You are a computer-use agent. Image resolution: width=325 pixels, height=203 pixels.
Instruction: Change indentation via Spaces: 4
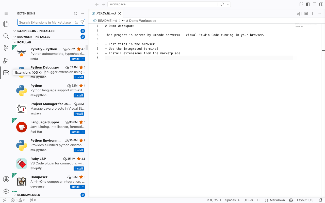tap(232, 200)
